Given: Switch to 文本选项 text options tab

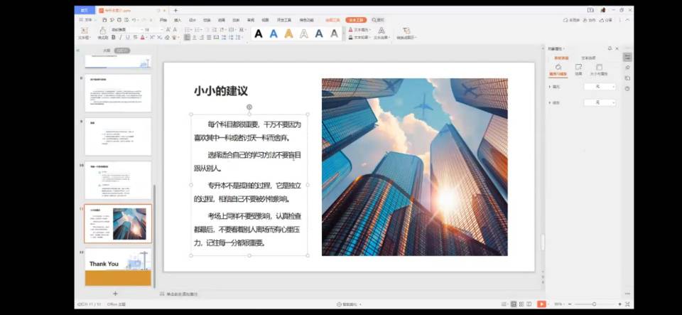Looking at the screenshot, I should tap(589, 58).
